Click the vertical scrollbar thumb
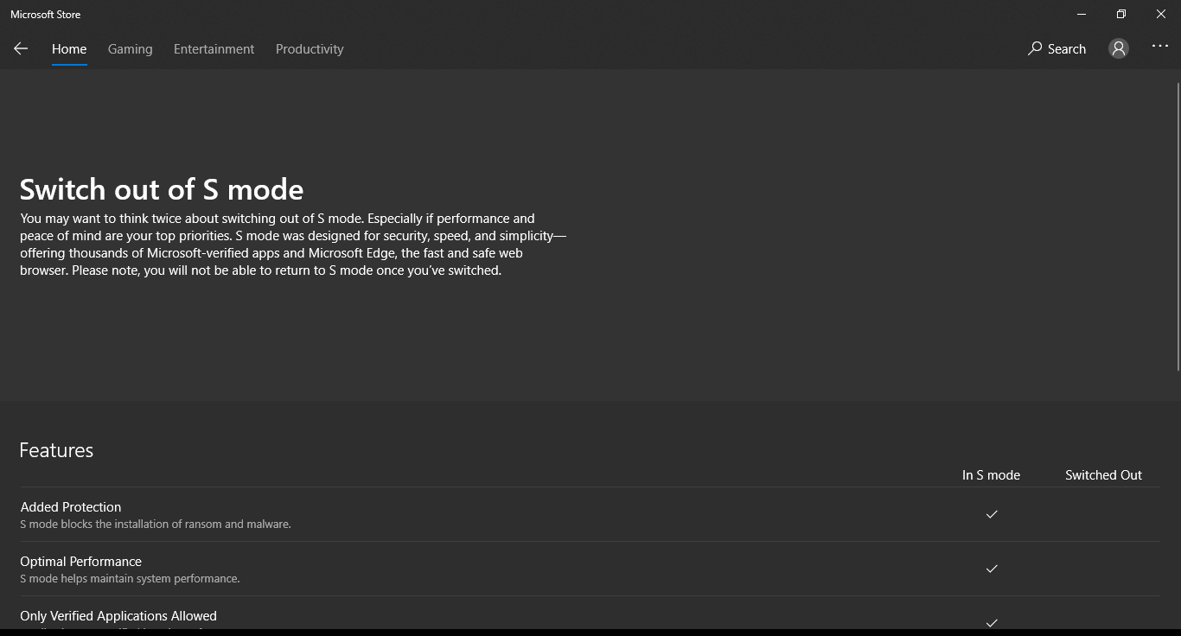 point(1178,227)
